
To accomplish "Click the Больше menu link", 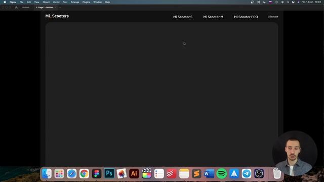I will tap(273, 17).
